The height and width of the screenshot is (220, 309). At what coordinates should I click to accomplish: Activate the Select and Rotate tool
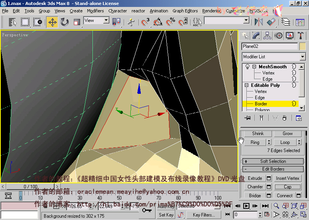click(65, 22)
